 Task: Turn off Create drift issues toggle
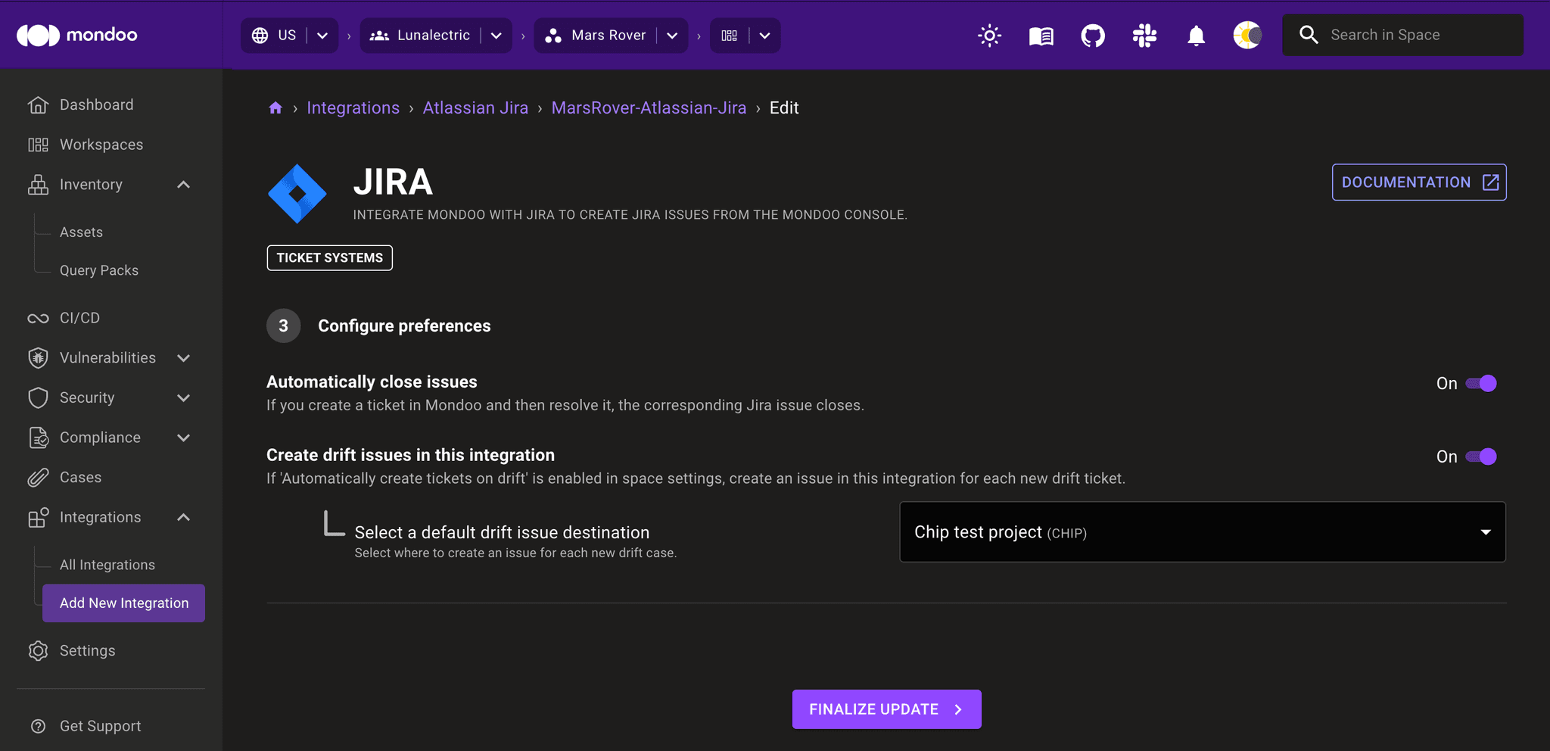[1481, 457]
